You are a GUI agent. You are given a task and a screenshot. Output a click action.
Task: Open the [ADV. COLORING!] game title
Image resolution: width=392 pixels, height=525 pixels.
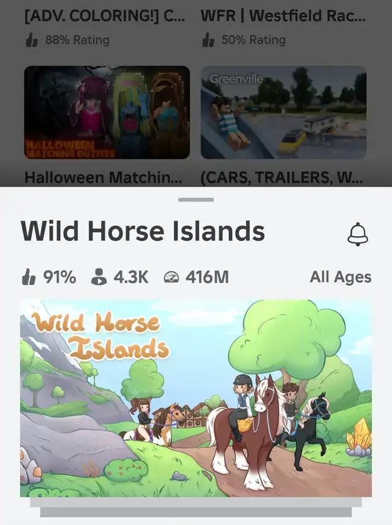[104, 16]
